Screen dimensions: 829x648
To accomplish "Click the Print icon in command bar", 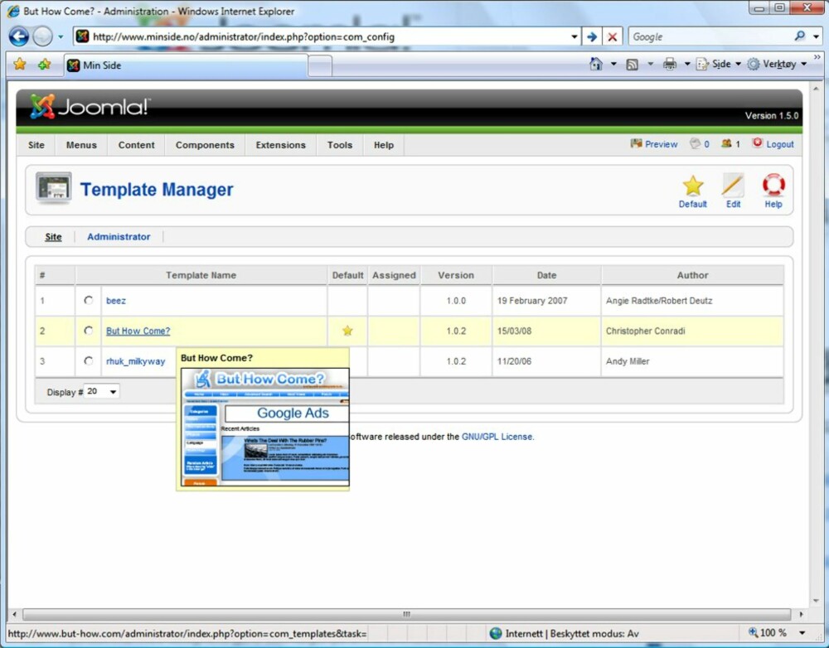I will (x=670, y=64).
